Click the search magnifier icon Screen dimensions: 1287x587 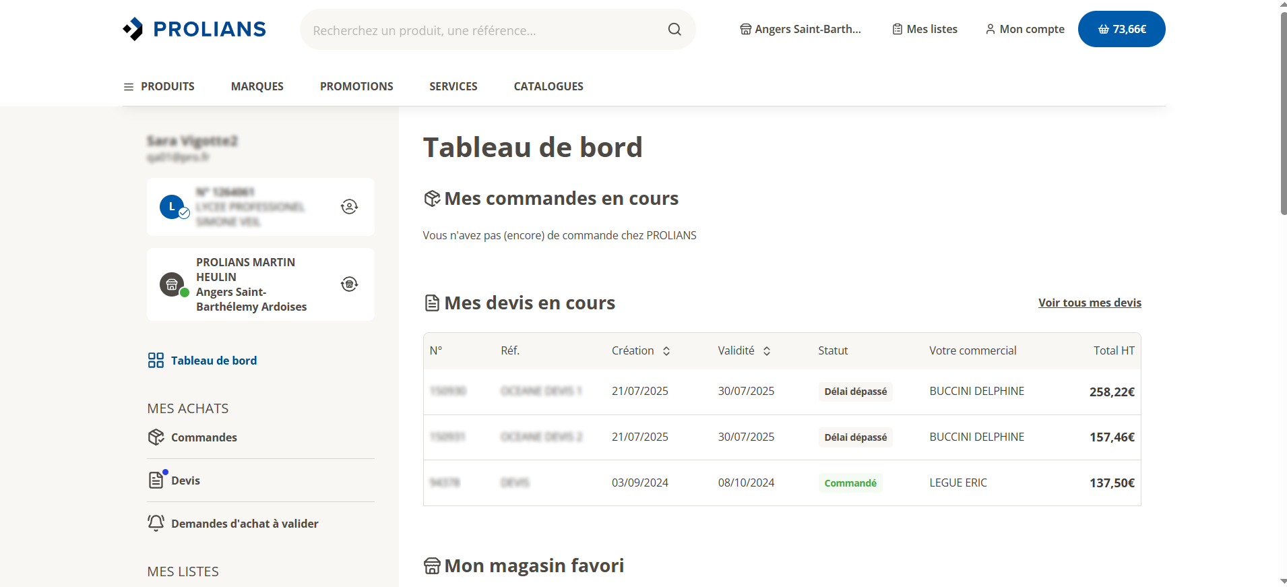click(674, 30)
